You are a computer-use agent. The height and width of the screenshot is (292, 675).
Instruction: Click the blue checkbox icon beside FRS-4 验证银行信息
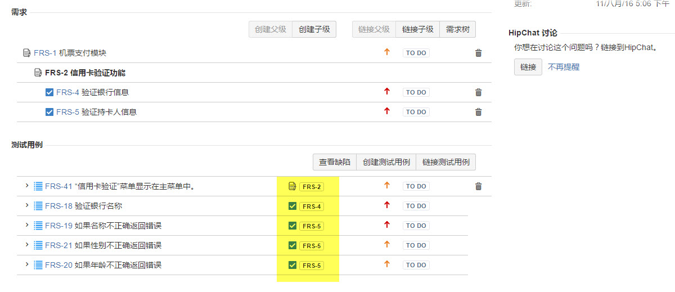49,92
